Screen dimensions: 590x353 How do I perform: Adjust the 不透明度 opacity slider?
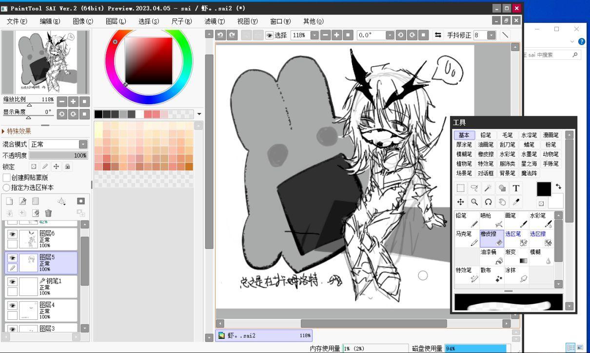pyautogui.click(x=58, y=155)
